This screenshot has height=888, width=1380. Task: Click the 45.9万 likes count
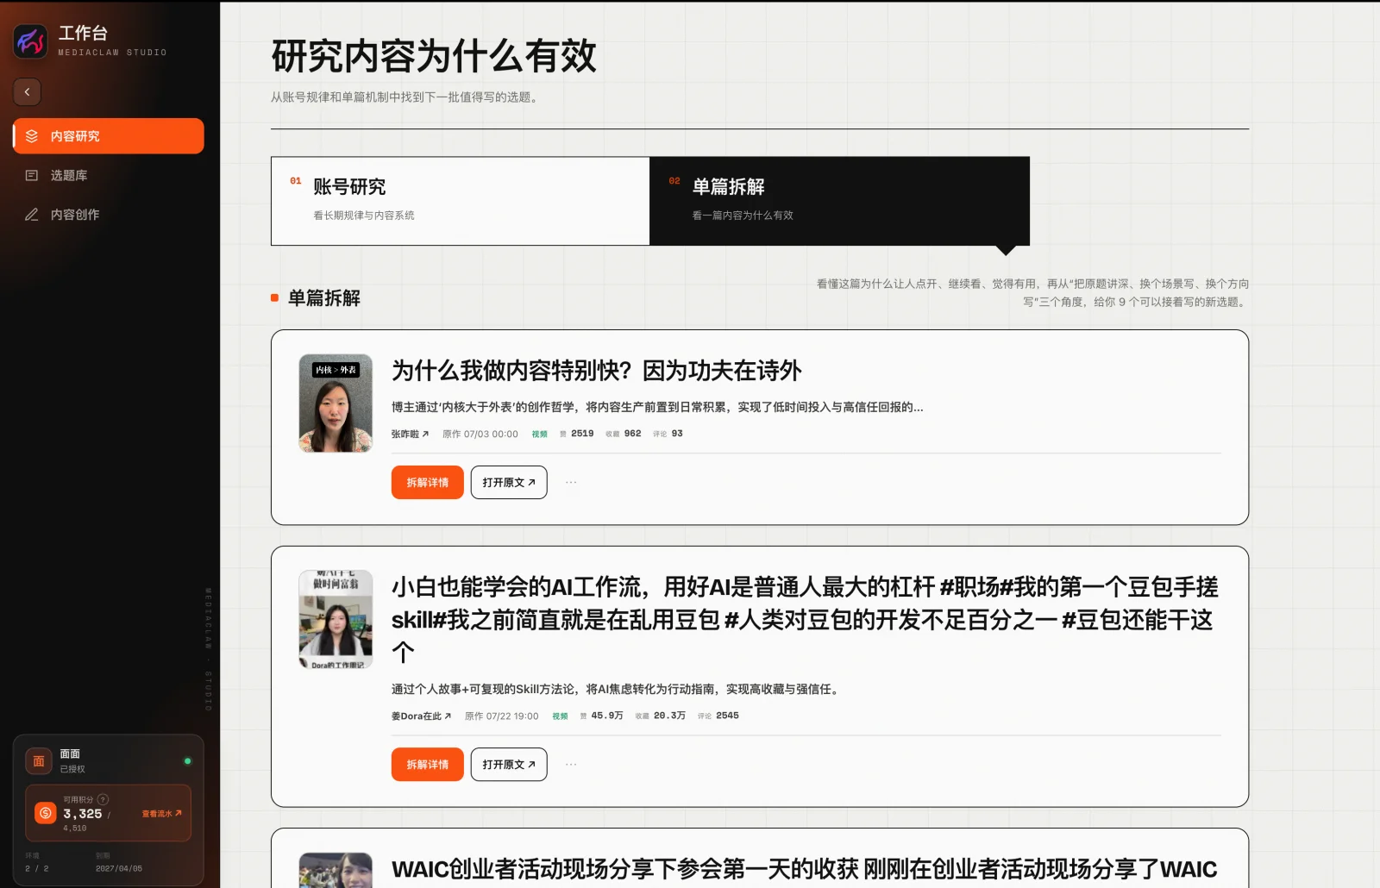click(607, 716)
